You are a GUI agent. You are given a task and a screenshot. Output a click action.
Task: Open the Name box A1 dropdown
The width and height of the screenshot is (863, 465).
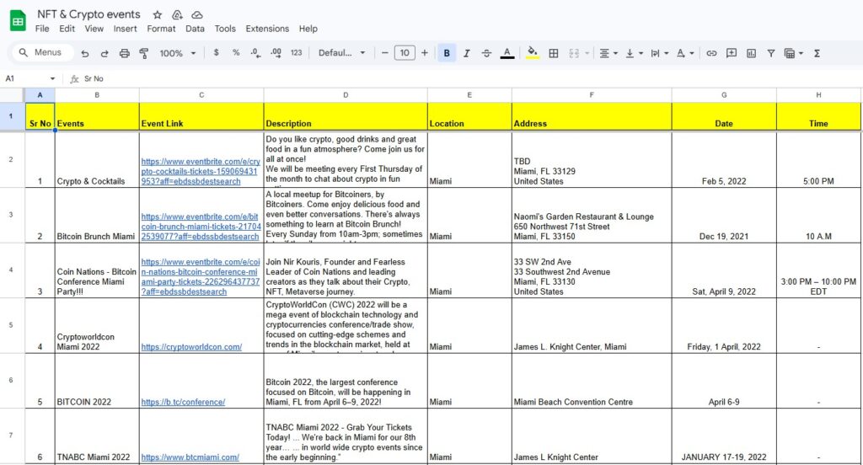pos(52,78)
